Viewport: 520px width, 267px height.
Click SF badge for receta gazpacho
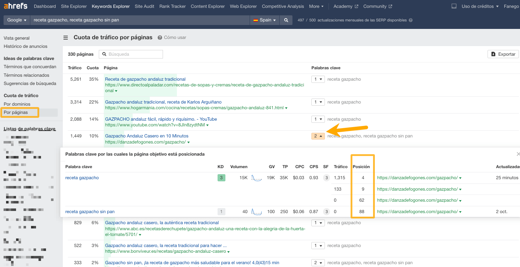coord(326,178)
